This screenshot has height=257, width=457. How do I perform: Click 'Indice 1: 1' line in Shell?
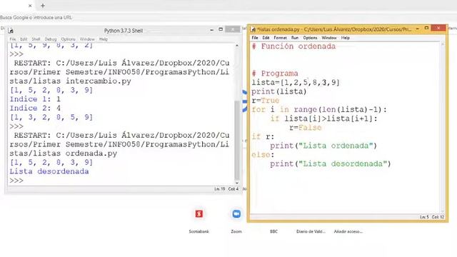(35, 99)
